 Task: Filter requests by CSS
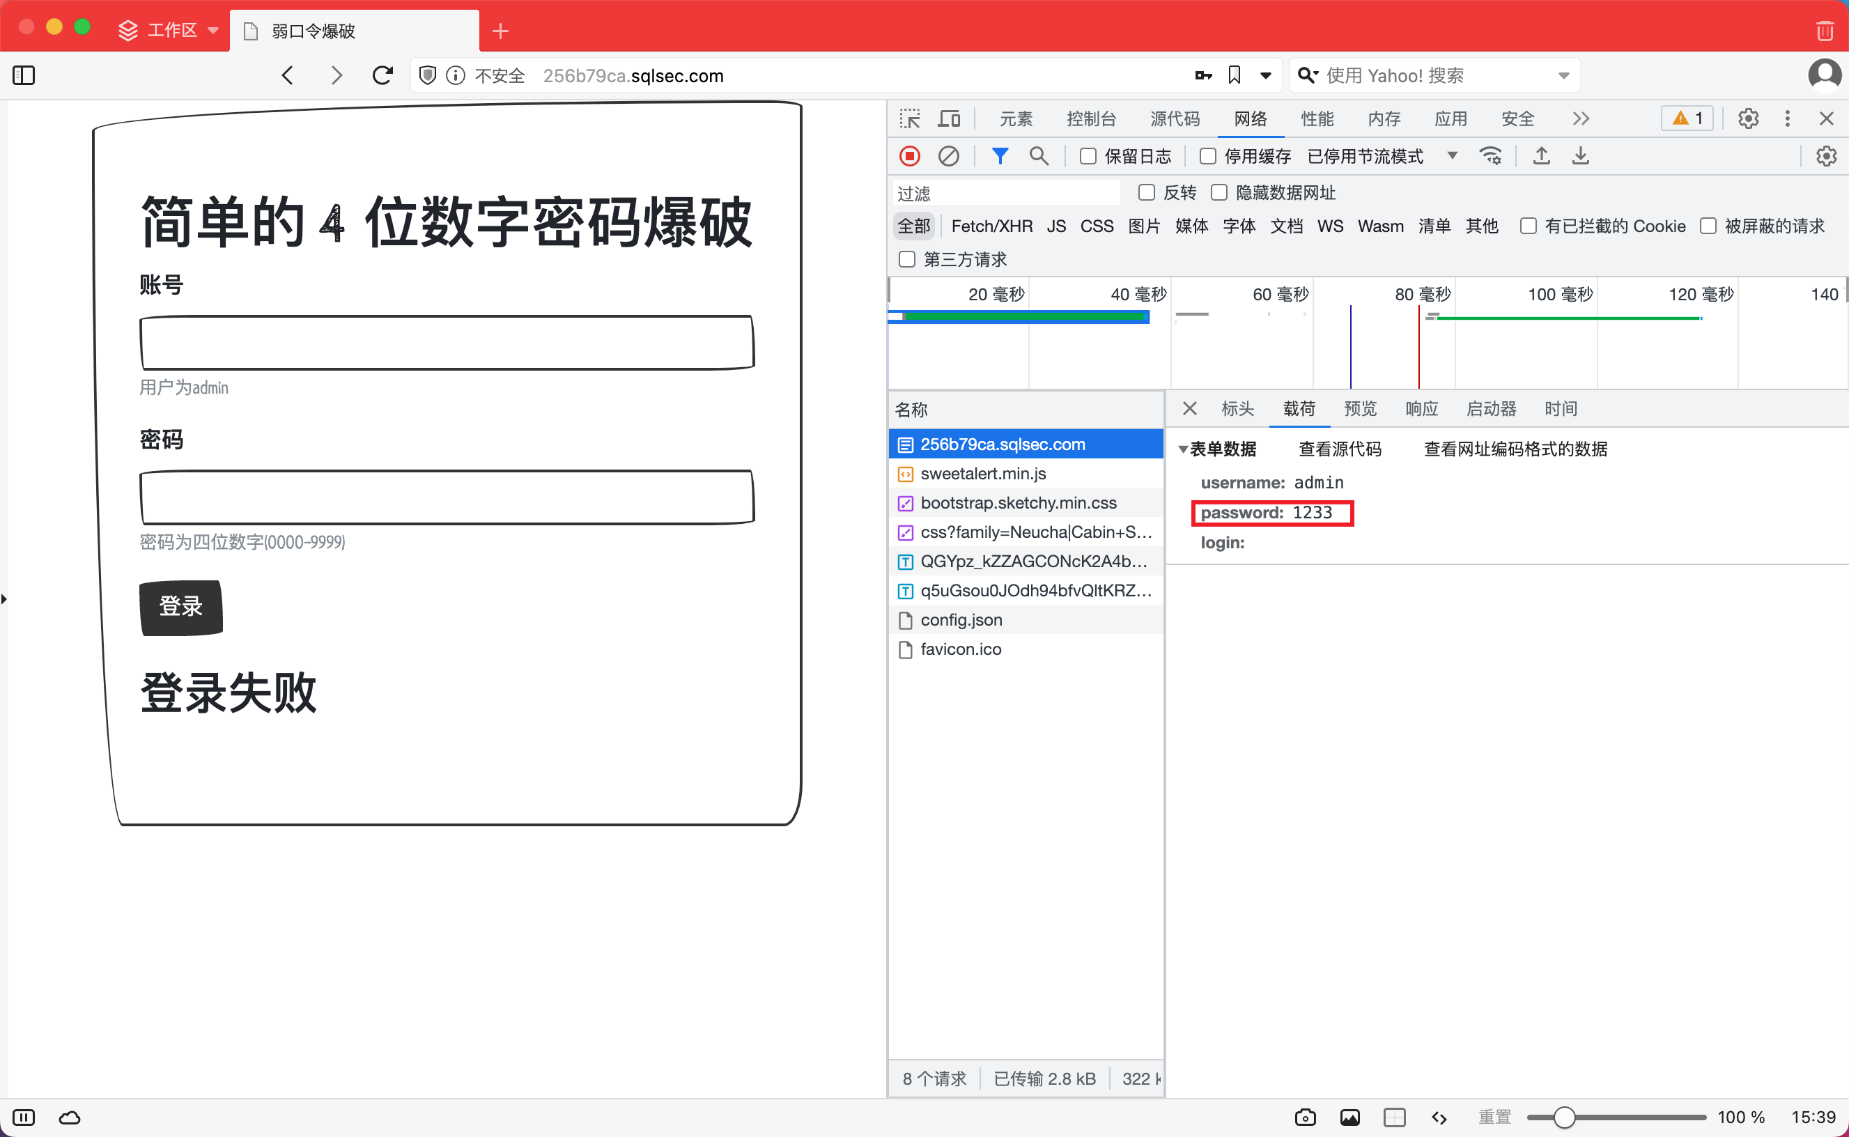(x=1097, y=226)
